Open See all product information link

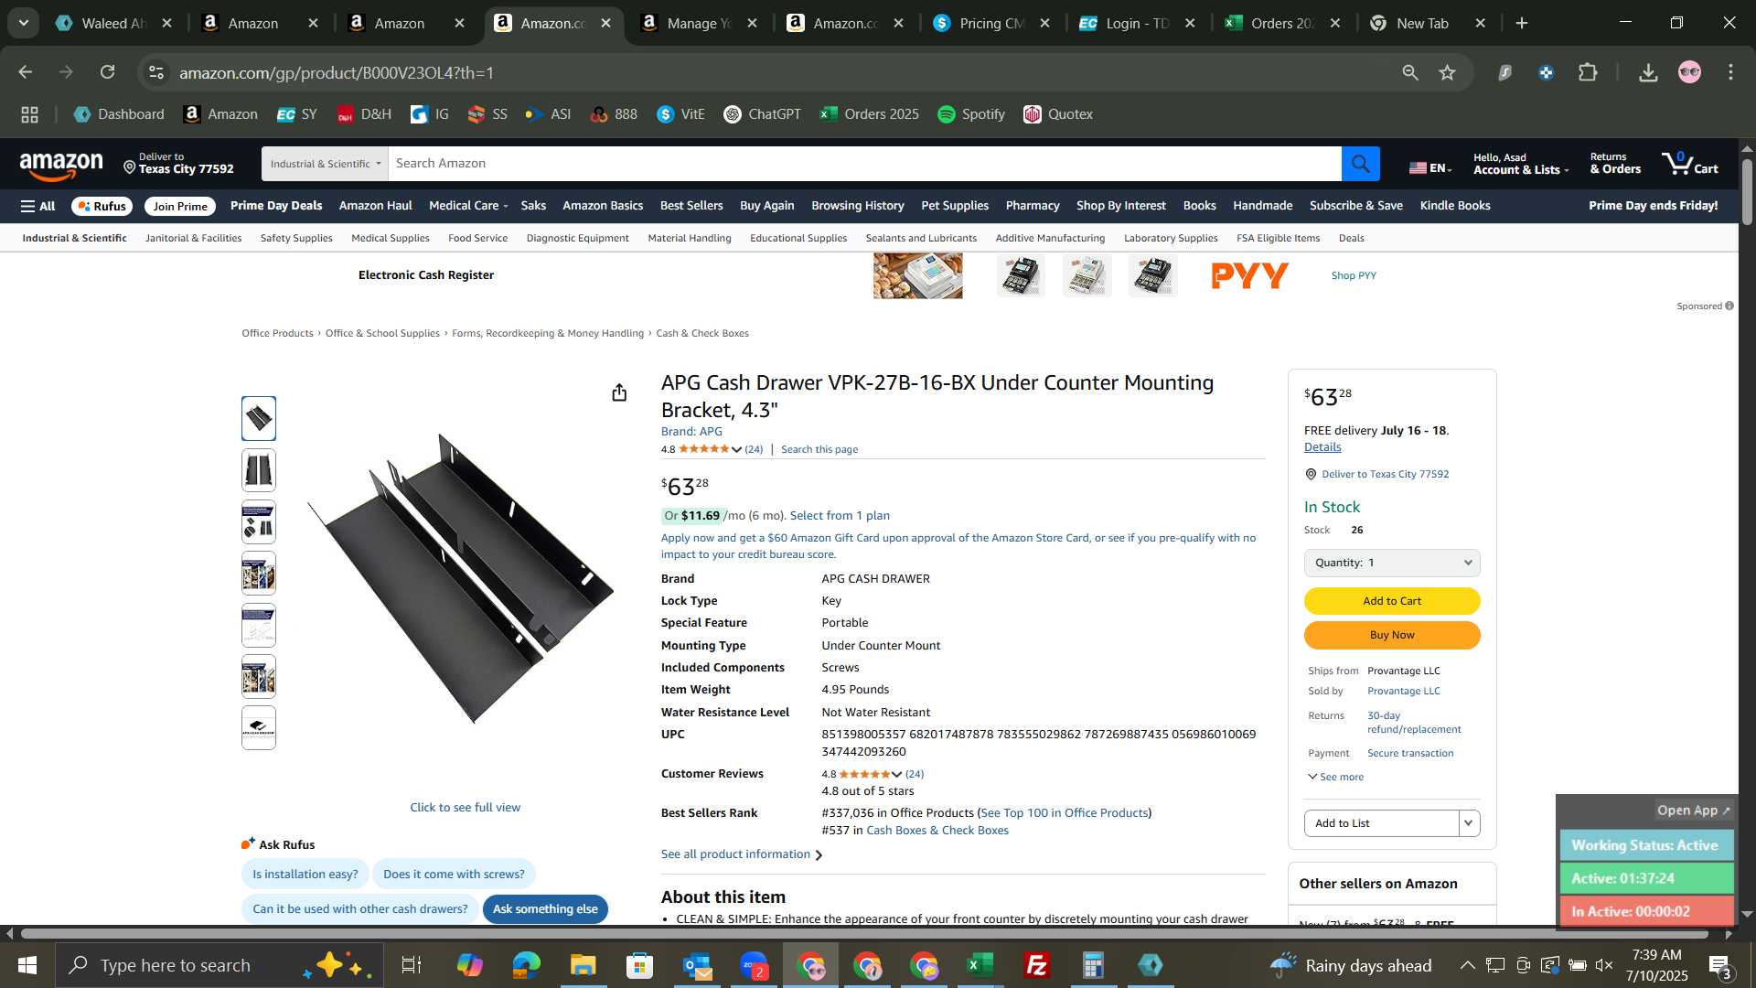[x=741, y=854]
